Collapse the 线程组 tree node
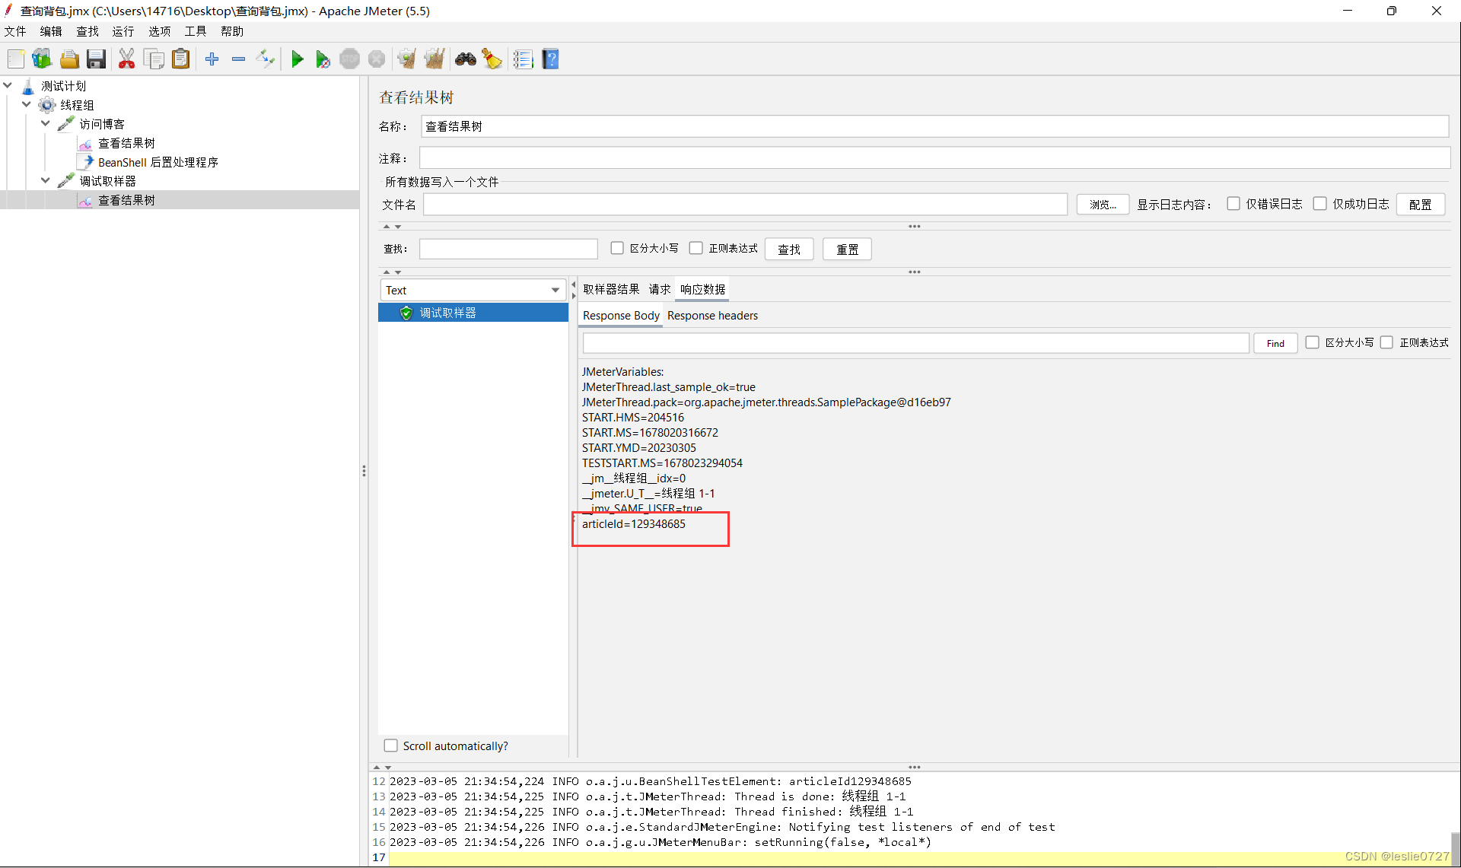The image size is (1461, 868). tap(27, 105)
